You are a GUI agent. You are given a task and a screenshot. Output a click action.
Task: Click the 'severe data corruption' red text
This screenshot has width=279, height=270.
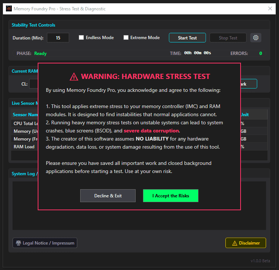click(x=151, y=131)
